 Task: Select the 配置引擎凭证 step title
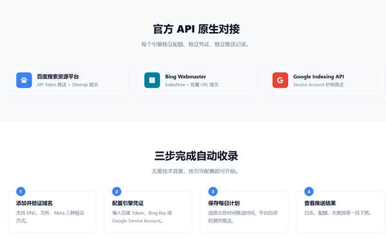[128, 203]
